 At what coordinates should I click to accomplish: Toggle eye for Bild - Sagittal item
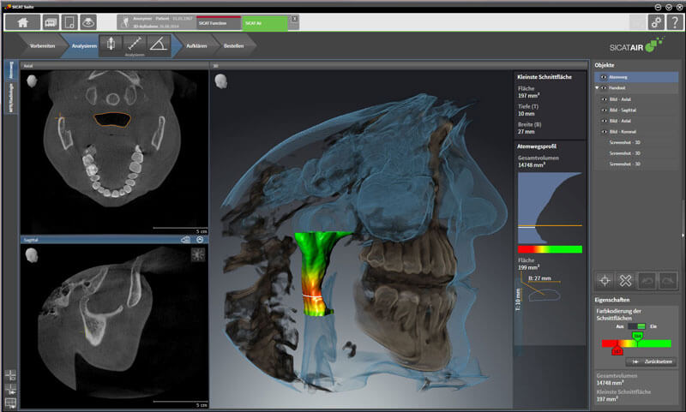click(x=605, y=110)
